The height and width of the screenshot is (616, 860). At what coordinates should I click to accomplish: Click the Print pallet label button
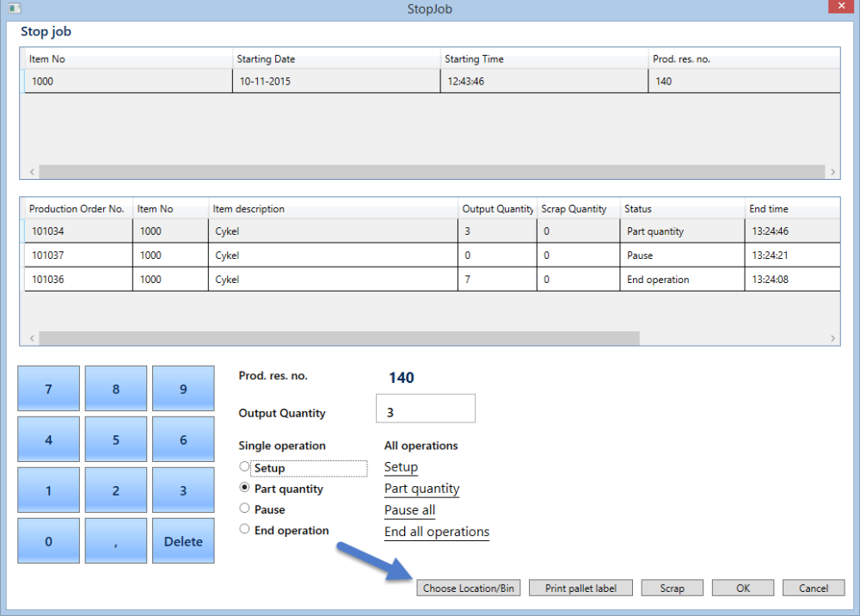coord(580,588)
